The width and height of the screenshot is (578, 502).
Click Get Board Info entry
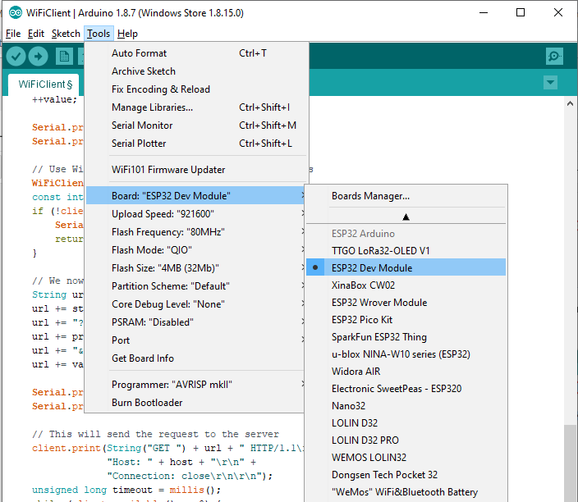(196, 358)
